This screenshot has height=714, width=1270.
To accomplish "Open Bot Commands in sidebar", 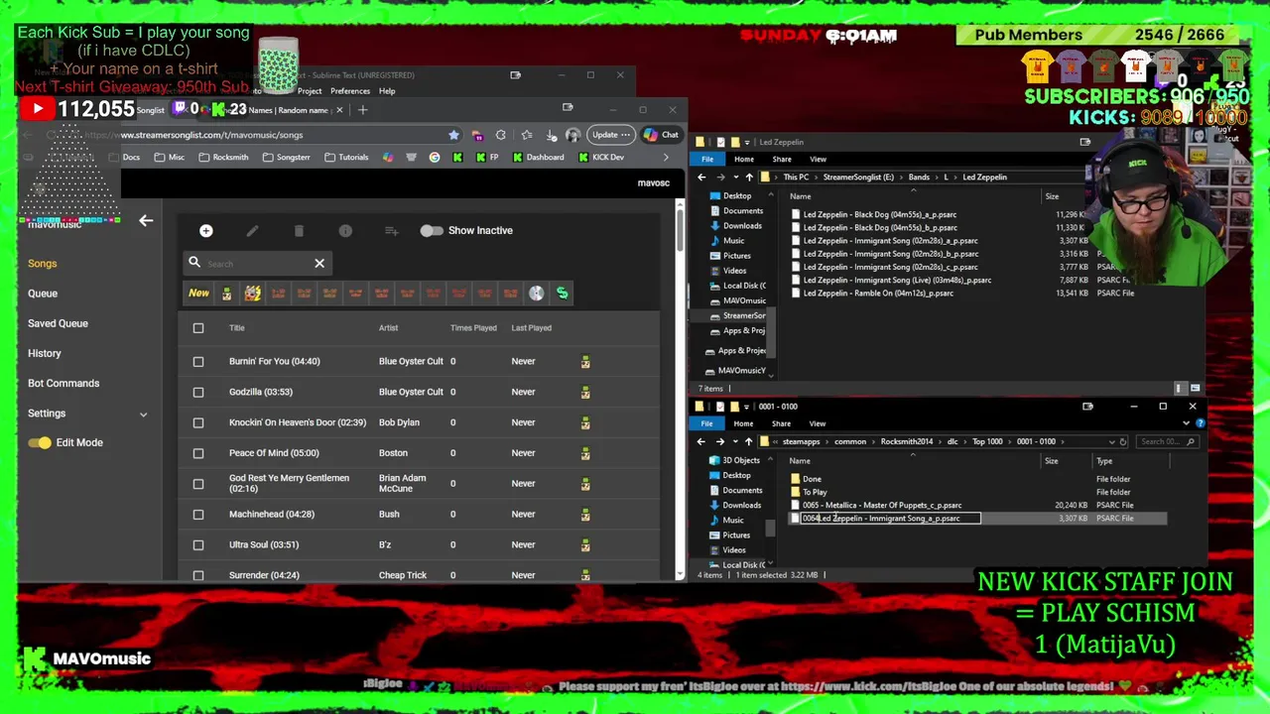I will 63,384.
